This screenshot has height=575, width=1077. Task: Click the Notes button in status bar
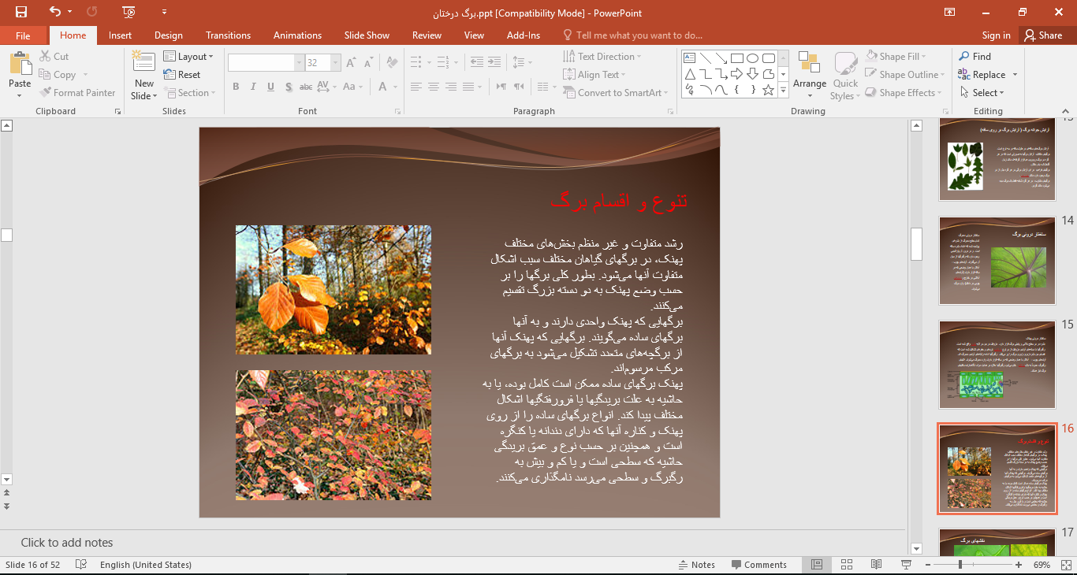(x=696, y=565)
